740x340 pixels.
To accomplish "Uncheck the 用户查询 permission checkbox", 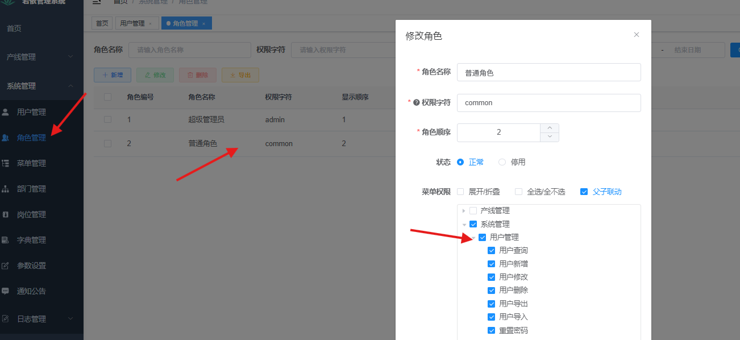I will click(x=491, y=250).
